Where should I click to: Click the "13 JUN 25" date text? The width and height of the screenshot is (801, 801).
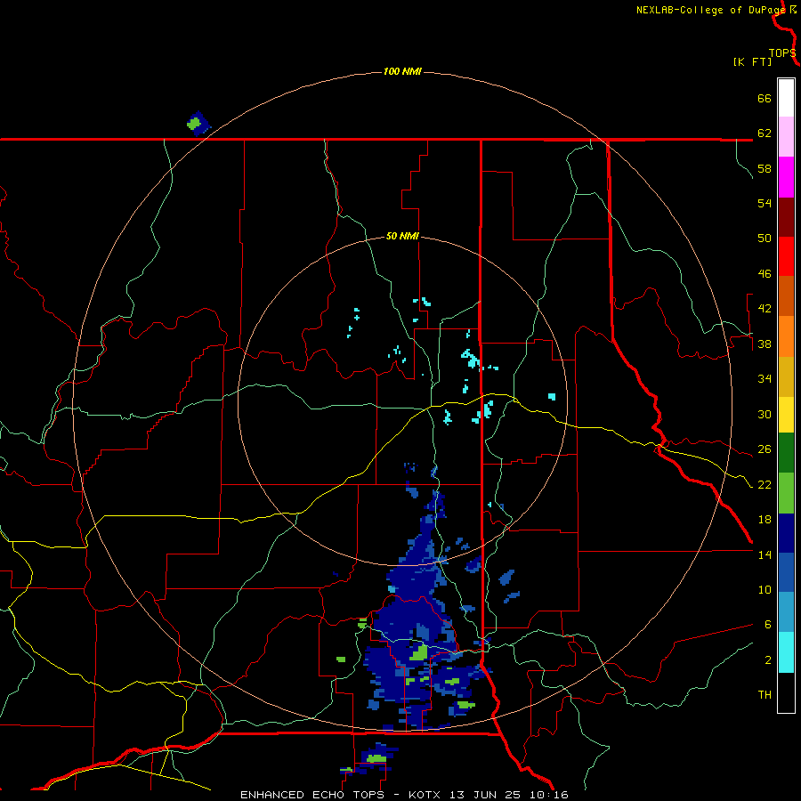click(485, 795)
